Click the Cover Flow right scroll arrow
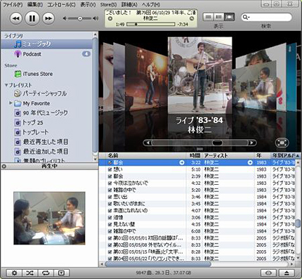Screen dimensions: 302x279 tap(251, 143)
